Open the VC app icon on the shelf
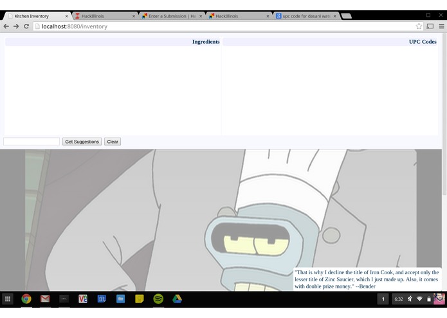The height and width of the screenshot is (318, 447). (83, 299)
